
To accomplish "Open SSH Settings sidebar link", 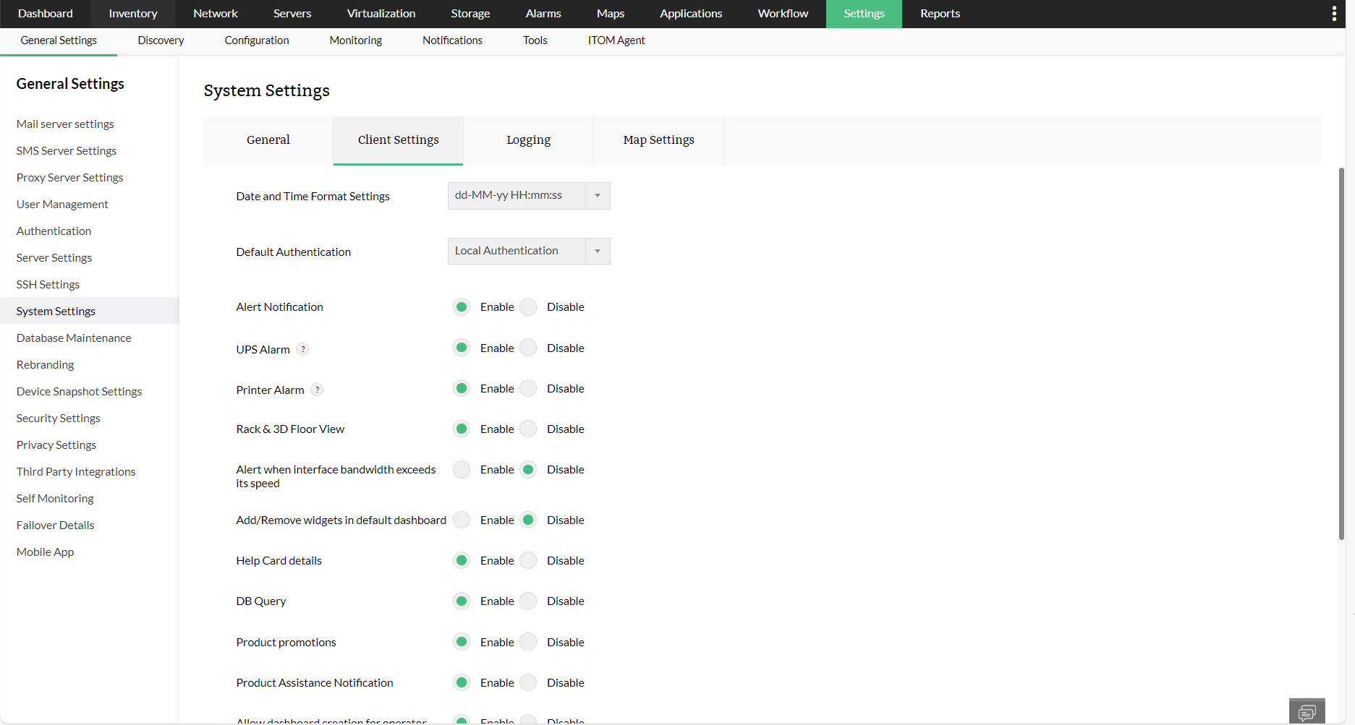I will pyautogui.click(x=48, y=285).
